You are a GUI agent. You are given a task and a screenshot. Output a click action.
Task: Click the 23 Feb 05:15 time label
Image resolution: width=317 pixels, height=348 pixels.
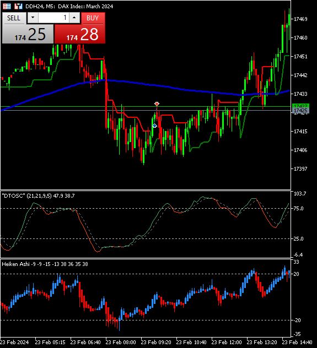point(50,342)
